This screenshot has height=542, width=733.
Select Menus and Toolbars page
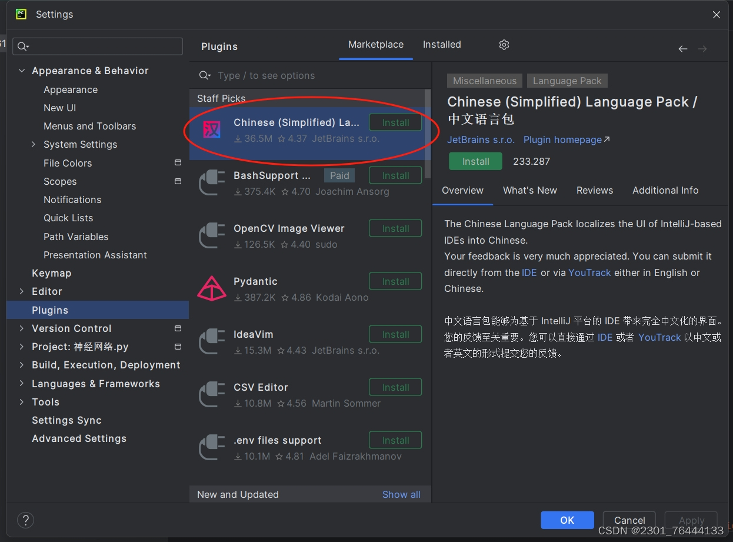point(89,126)
